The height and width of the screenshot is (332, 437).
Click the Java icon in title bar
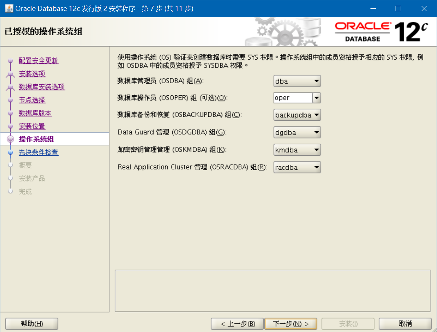[x=8, y=8]
